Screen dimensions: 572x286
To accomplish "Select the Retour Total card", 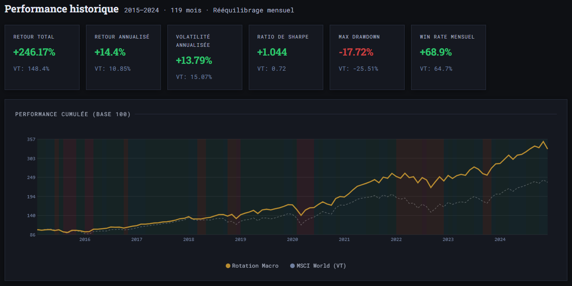I will pyautogui.click(x=42, y=57).
